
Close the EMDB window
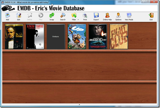coord(154,2)
